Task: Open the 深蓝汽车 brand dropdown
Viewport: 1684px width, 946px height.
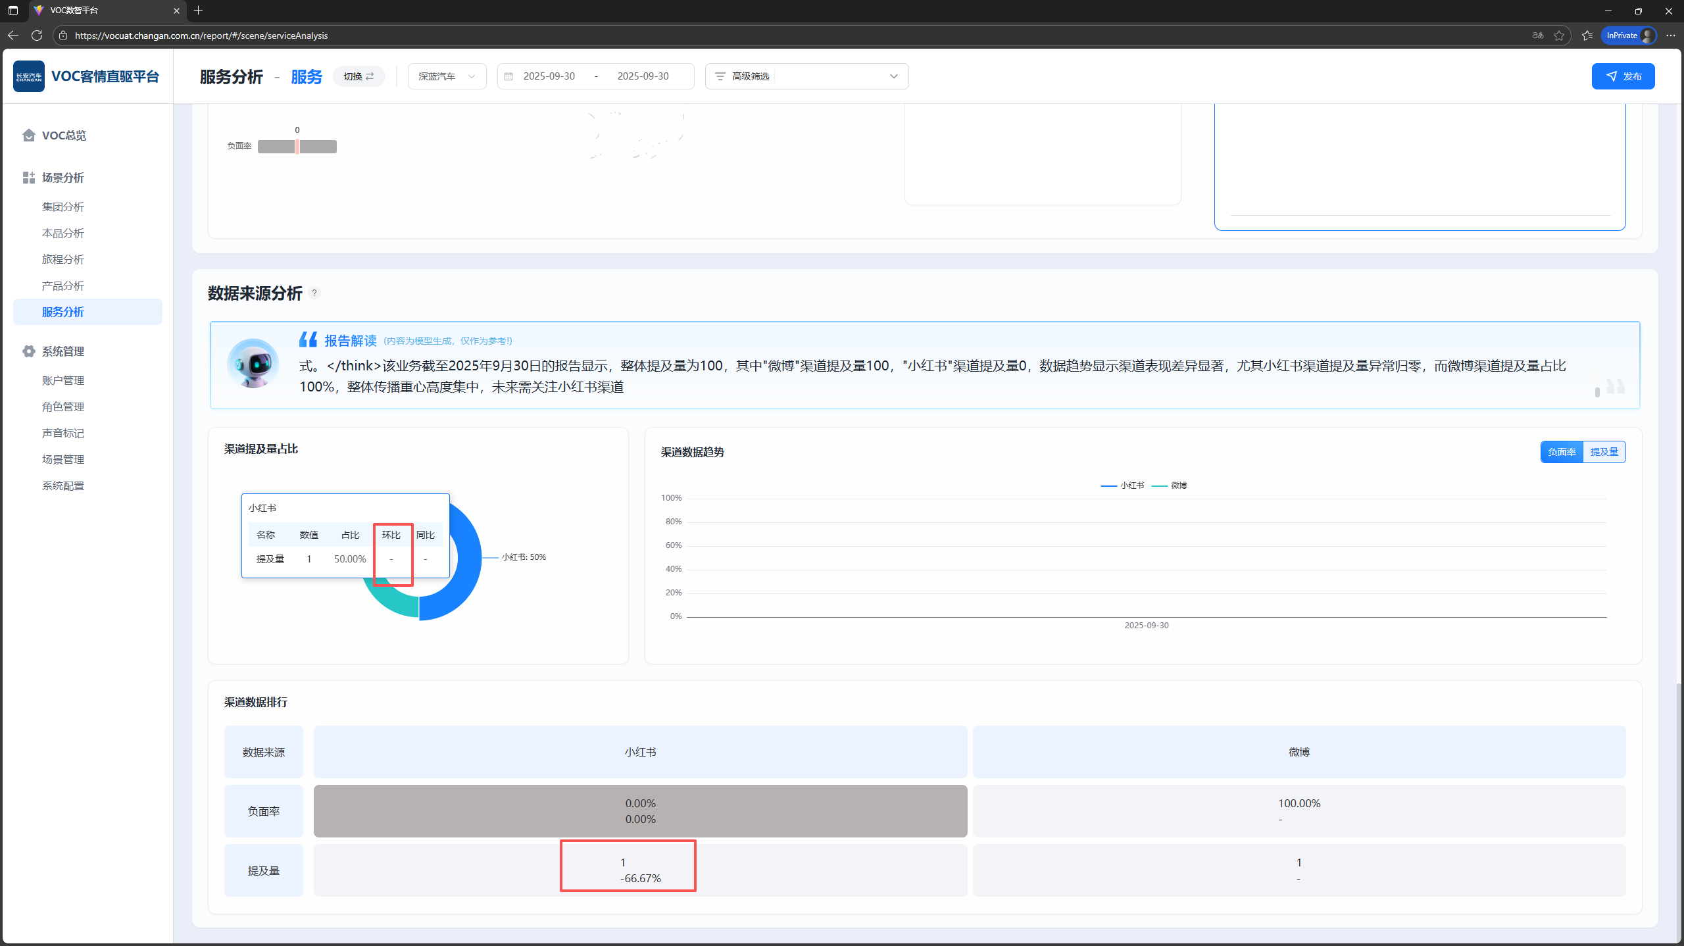Action: [447, 76]
